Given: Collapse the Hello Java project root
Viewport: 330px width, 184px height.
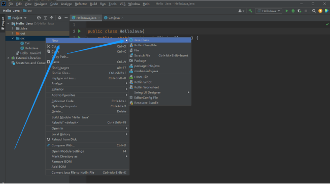Looking at the screenshot, I should pyautogui.click(x=8, y=23).
